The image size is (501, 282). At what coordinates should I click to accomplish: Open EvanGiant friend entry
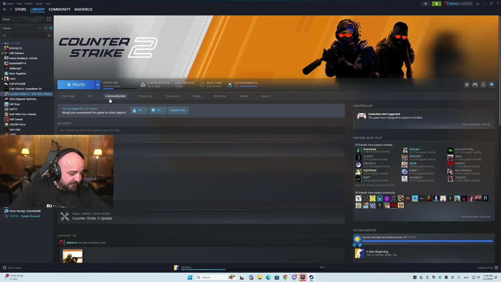[373, 150]
